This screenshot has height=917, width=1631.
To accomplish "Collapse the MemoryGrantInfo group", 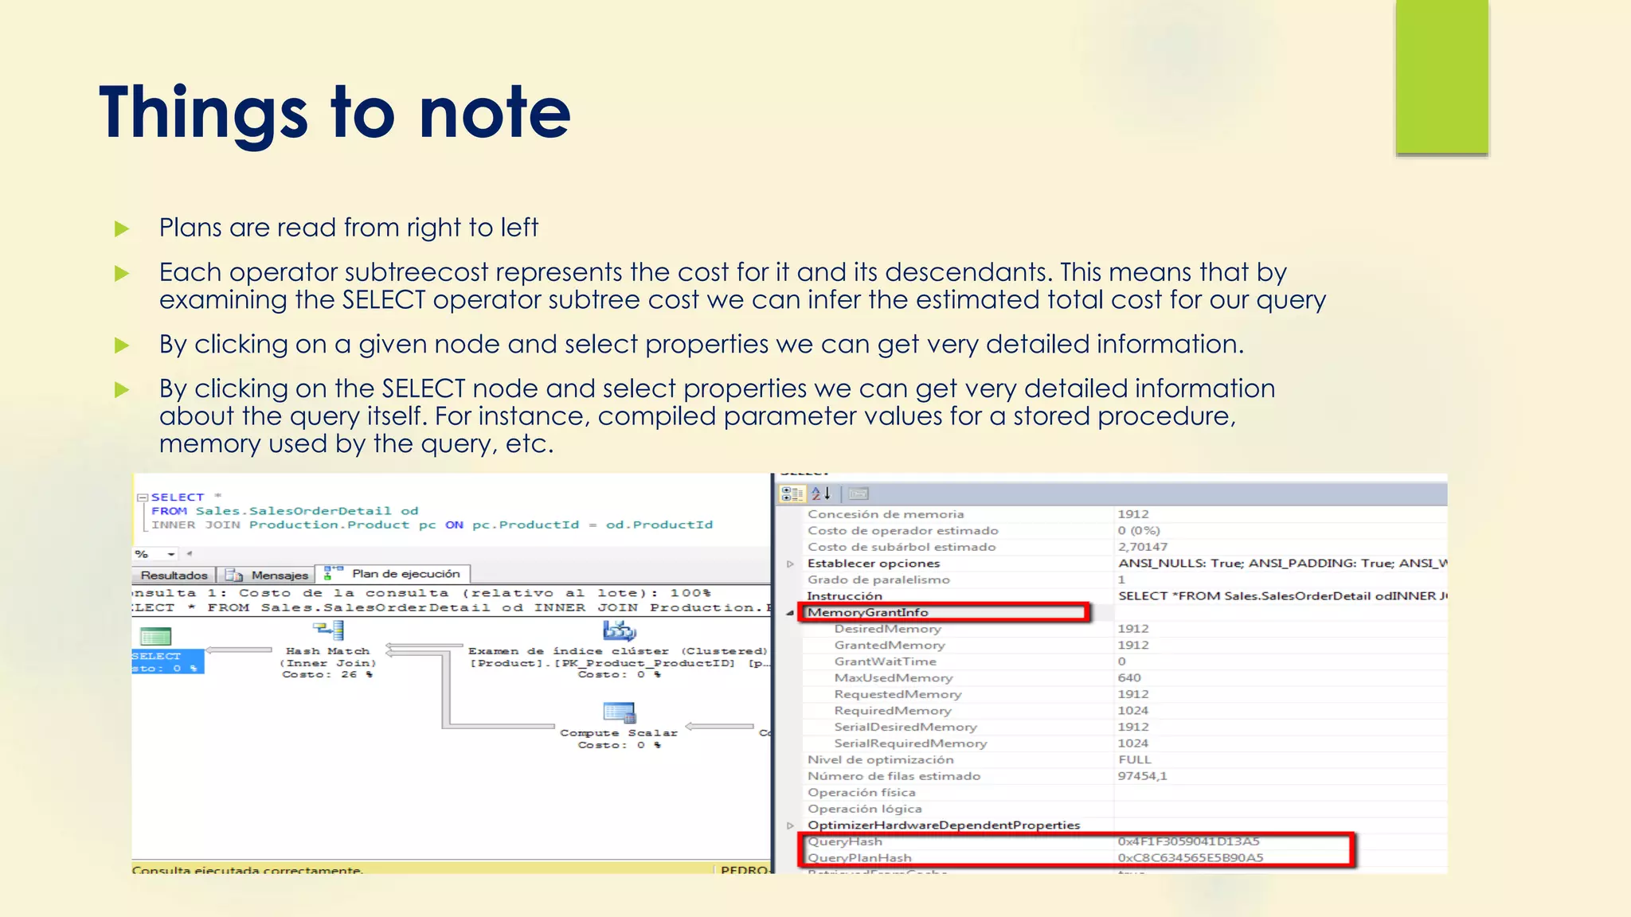I will pyautogui.click(x=790, y=613).
